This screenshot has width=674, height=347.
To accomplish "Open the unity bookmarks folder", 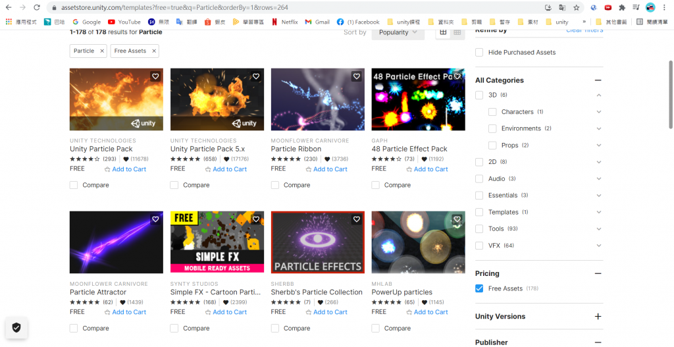I will point(557,22).
